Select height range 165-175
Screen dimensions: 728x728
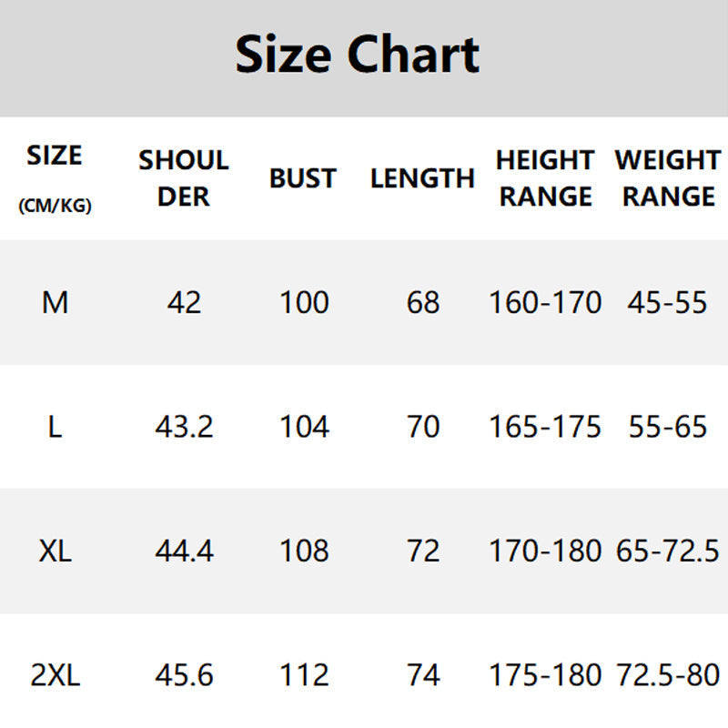click(545, 427)
